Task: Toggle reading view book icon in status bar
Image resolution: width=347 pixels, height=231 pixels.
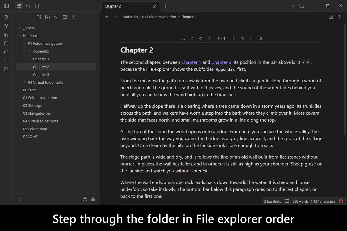Action: click(287, 201)
